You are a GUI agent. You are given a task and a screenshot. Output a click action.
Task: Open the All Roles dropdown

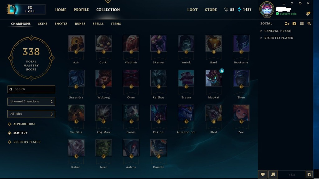click(31, 114)
